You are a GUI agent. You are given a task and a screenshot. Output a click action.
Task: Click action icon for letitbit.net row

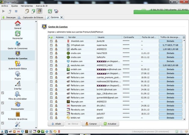click(x=56, y=118)
